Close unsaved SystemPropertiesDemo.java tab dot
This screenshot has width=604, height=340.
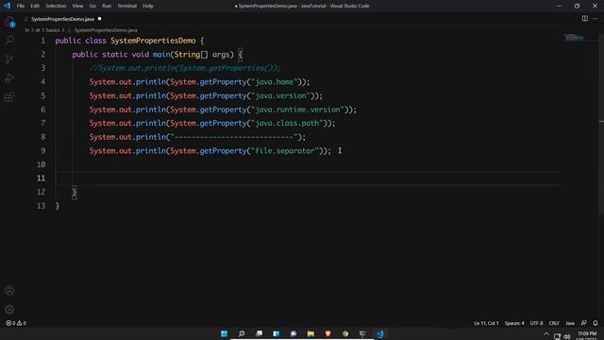click(99, 19)
